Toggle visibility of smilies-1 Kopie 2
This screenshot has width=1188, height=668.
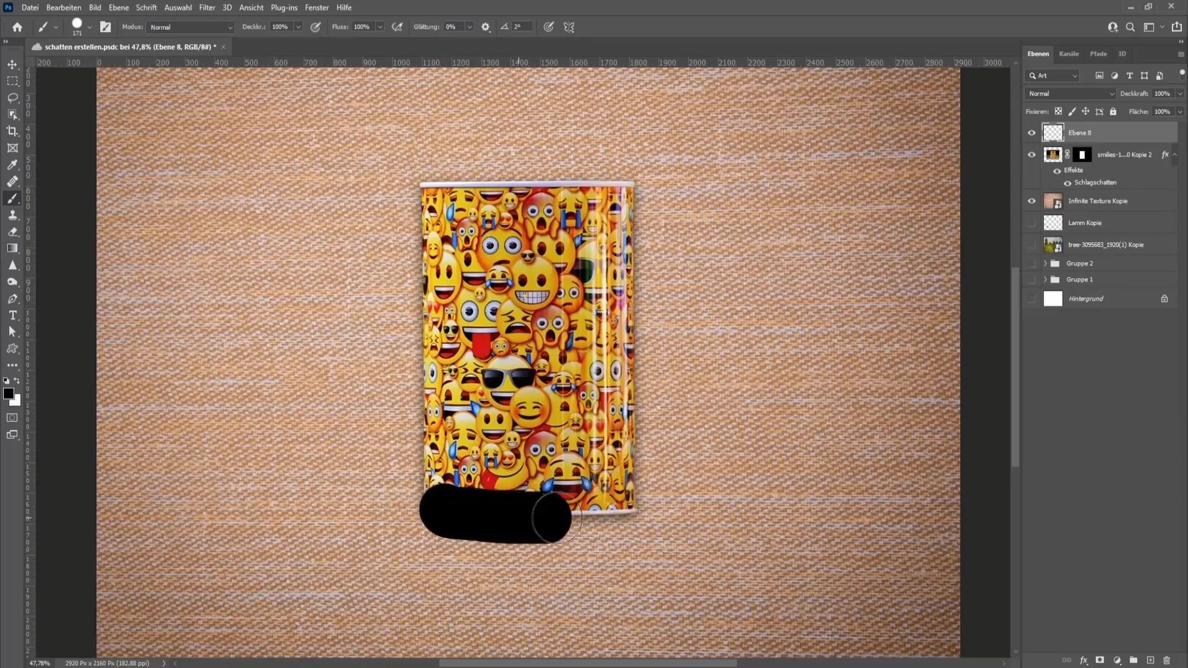(x=1031, y=154)
